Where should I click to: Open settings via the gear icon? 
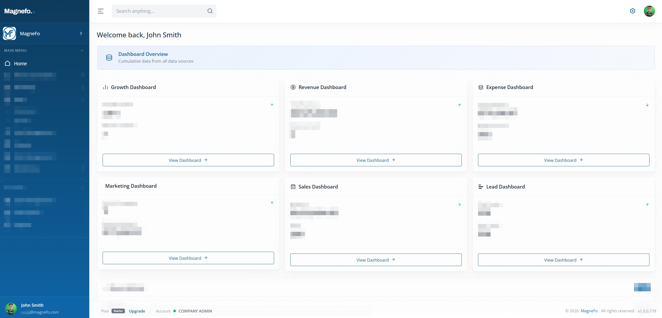click(633, 11)
